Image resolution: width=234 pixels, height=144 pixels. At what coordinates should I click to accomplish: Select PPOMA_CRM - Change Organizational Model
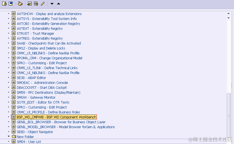coord(49,58)
